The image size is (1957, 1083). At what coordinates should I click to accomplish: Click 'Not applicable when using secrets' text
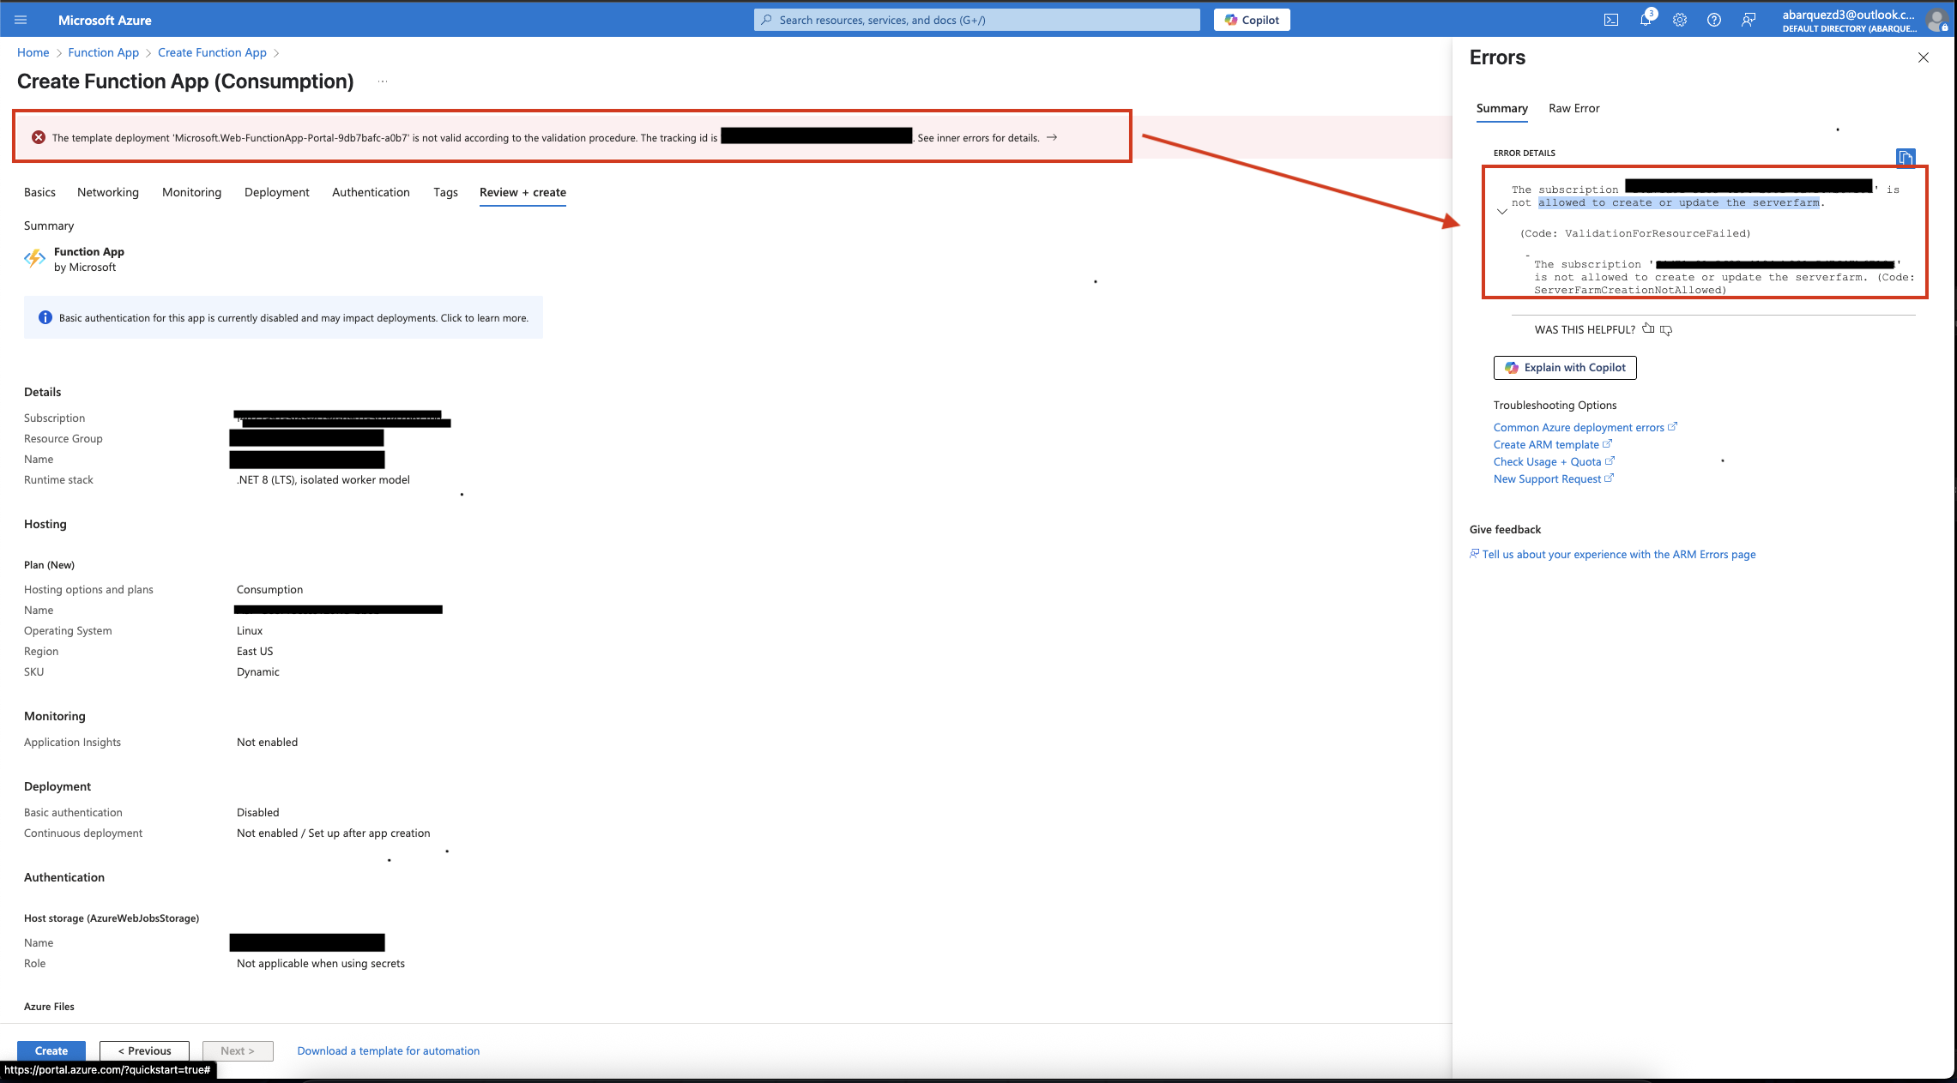point(320,963)
